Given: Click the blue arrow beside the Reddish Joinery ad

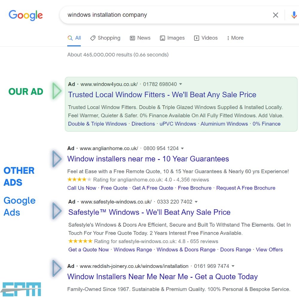Looking at the screenshot, I should coord(57,268).
